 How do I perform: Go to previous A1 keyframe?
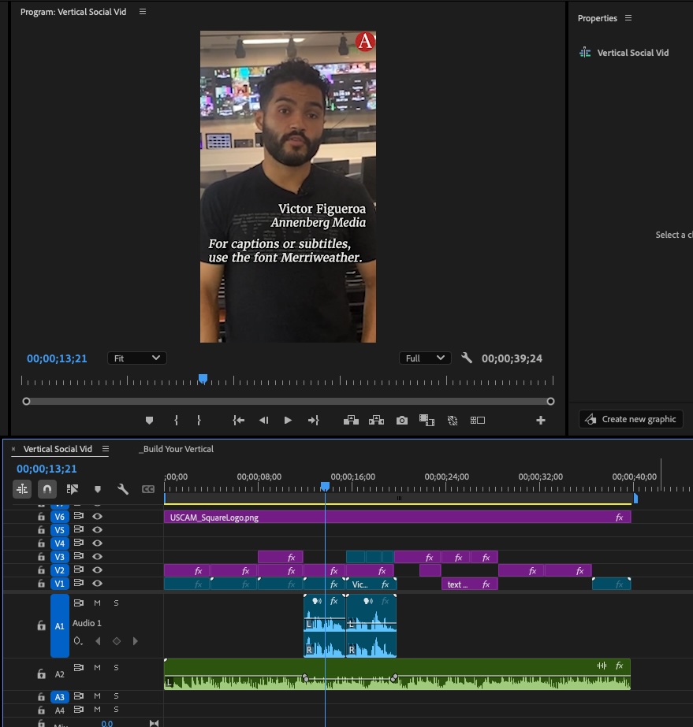[x=98, y=641]
